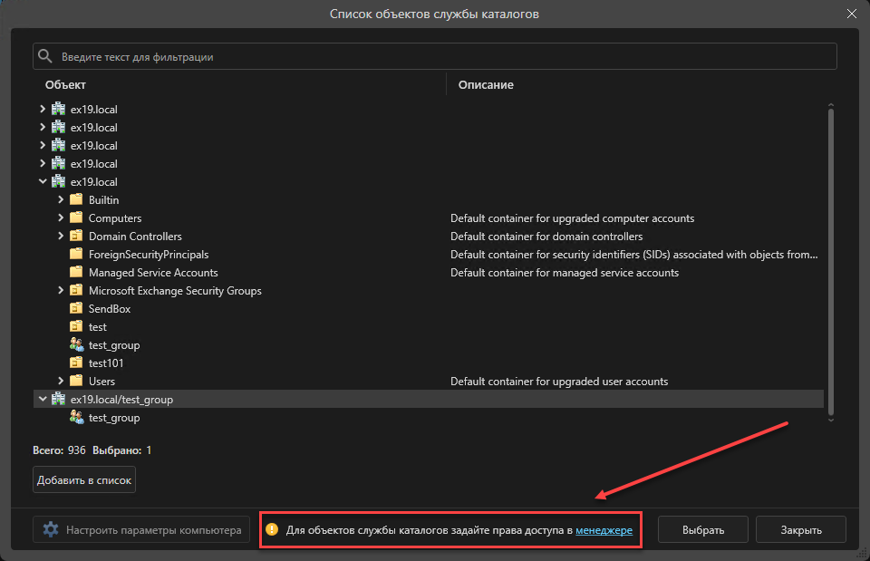The width and height of the screenshot is (870, 561).
Task: Click the SendBox organizational unit icon
Action: [x=76, y=309]
